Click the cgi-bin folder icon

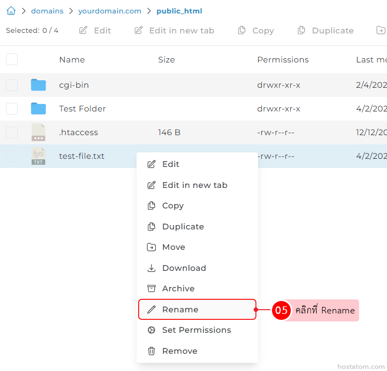[x=38, y=85]
